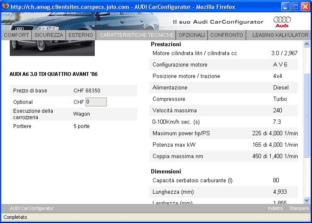Click the Audi A6 car thumbnail
This screenshot has width=312, height=223.
52,48
